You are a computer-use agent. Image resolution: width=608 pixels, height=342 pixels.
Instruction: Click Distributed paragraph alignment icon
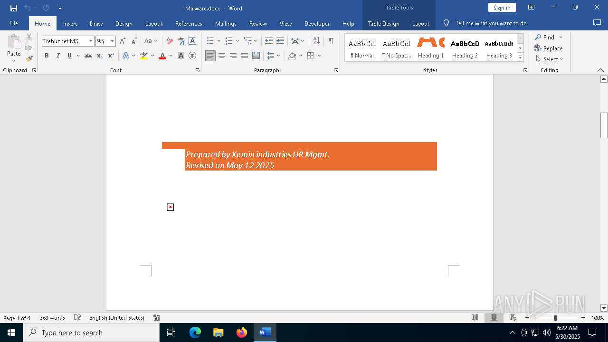[x=256, y=56]
